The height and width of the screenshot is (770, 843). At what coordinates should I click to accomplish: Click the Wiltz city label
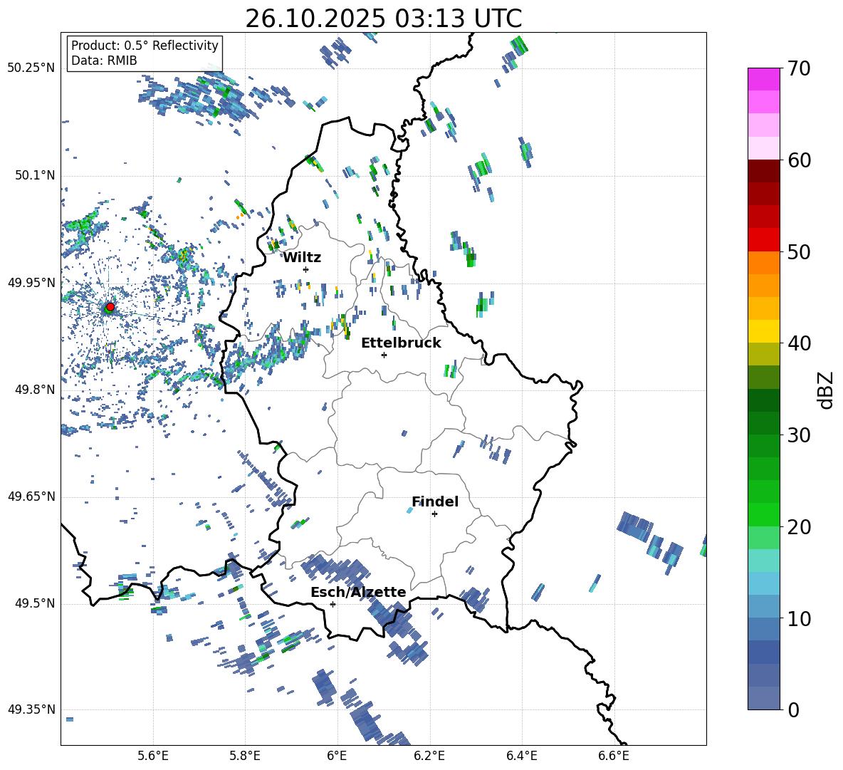click(x=302, y=258)
